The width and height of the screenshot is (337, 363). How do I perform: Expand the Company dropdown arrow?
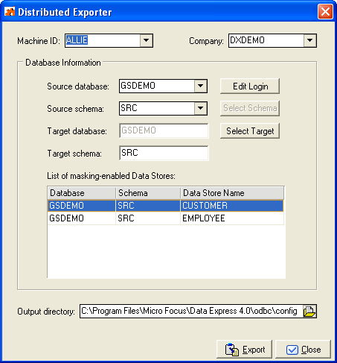click(310, 40)
